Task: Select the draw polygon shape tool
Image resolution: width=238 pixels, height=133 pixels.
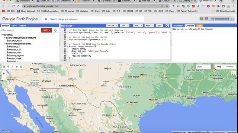Action: coord(17,66)
